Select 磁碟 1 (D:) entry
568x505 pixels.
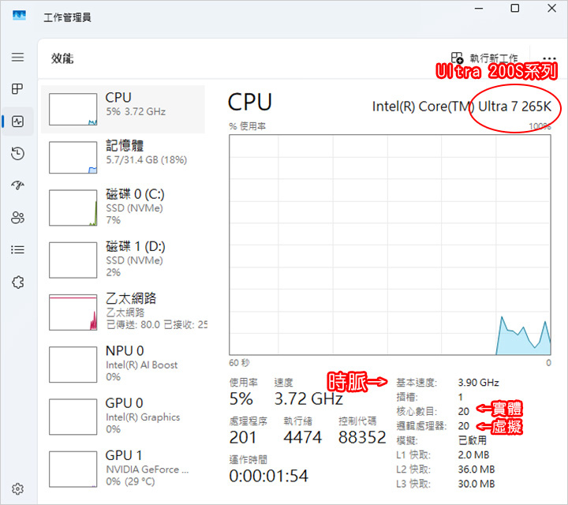coord(123,260)
